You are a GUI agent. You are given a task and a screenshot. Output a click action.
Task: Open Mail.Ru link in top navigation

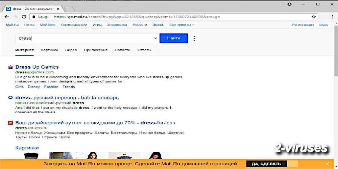12,25
